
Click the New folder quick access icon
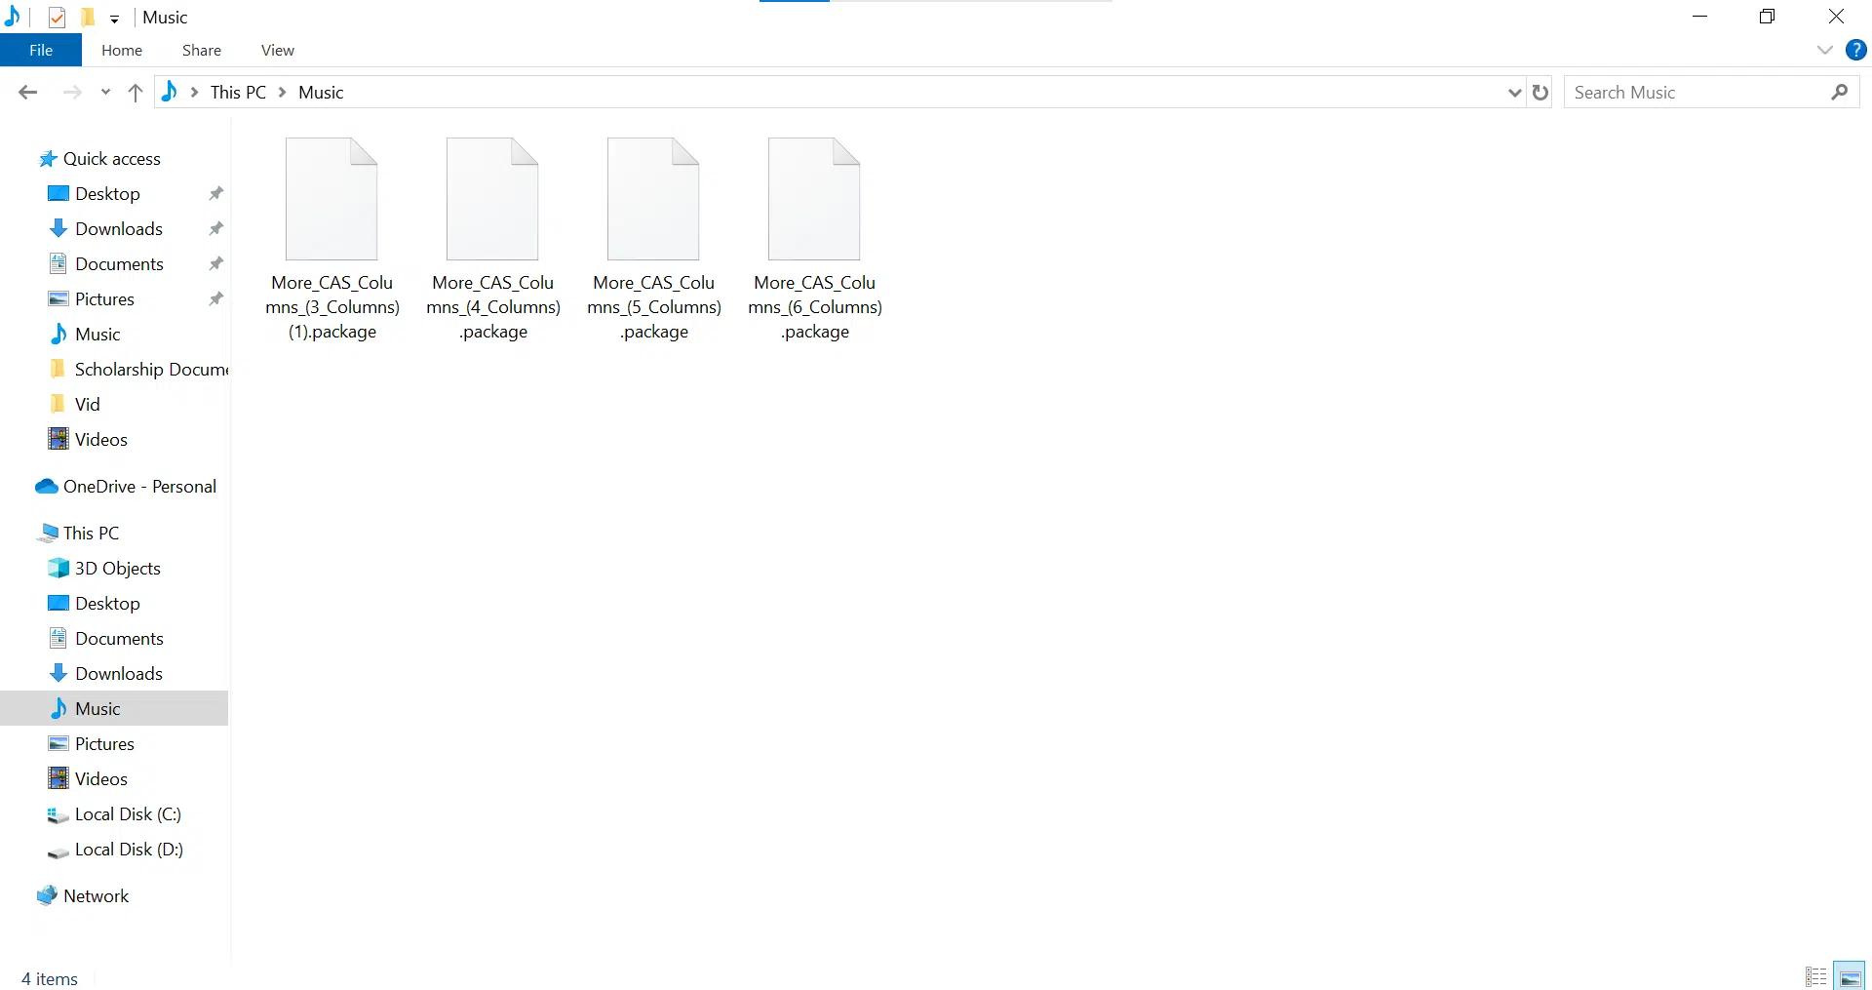click(x=88, y=18)
